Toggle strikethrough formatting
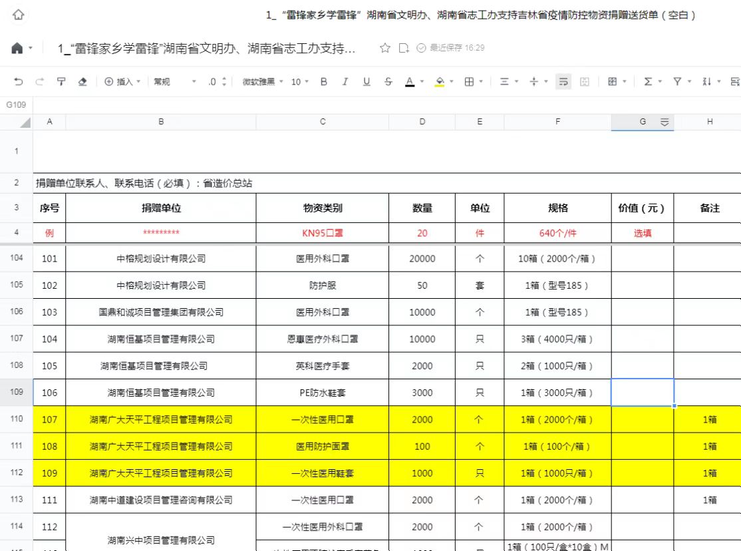741x551 pixels. pyautogui.click(x=388, y=81)
